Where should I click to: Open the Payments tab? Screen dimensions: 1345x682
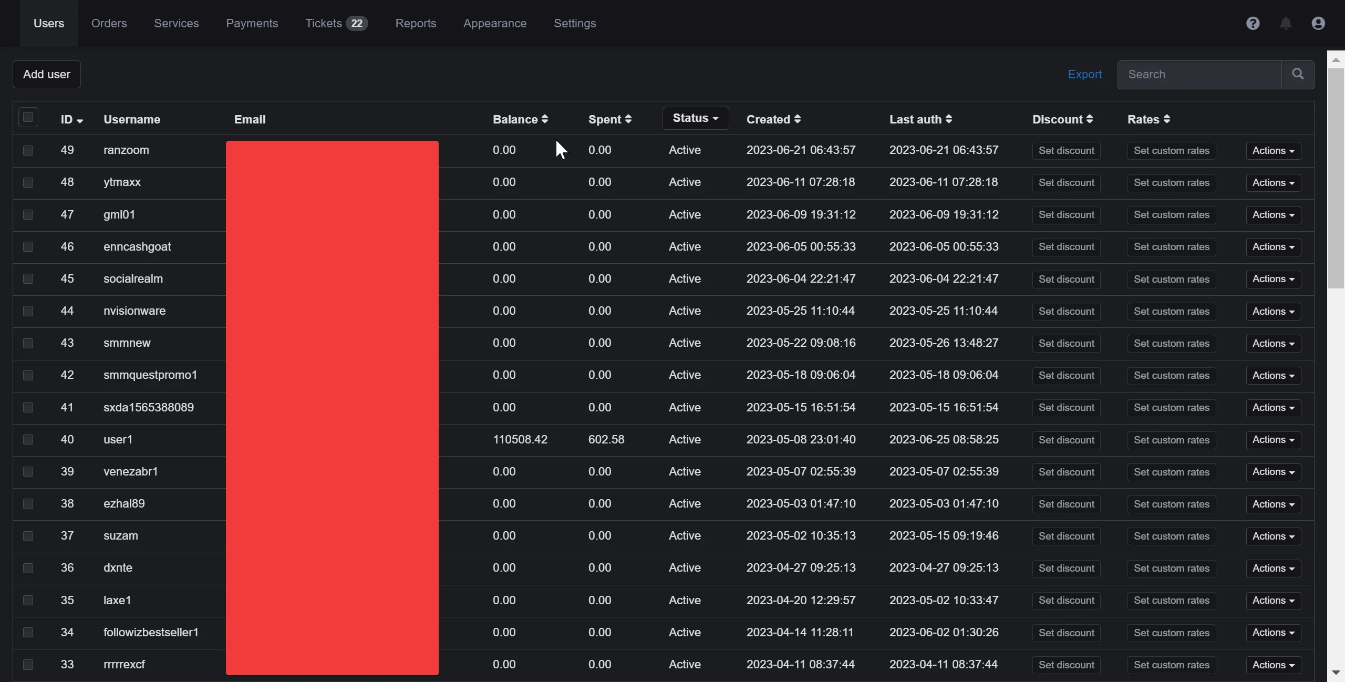click(252, 23)
